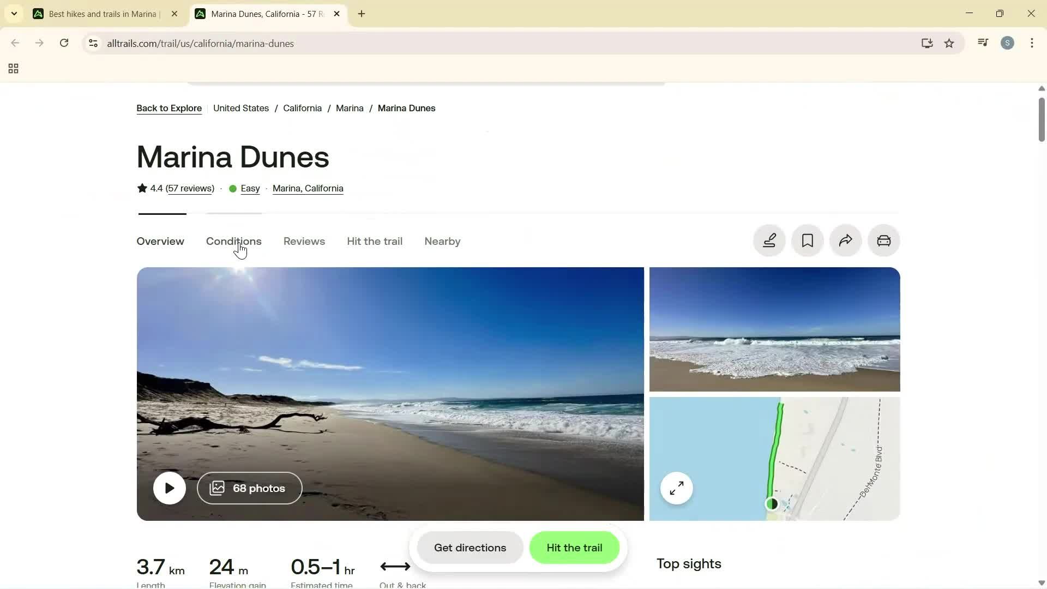Viewport: 1047px width, 589px height.
Task: Open the browser tab search chevron
Action: (14, 14)
